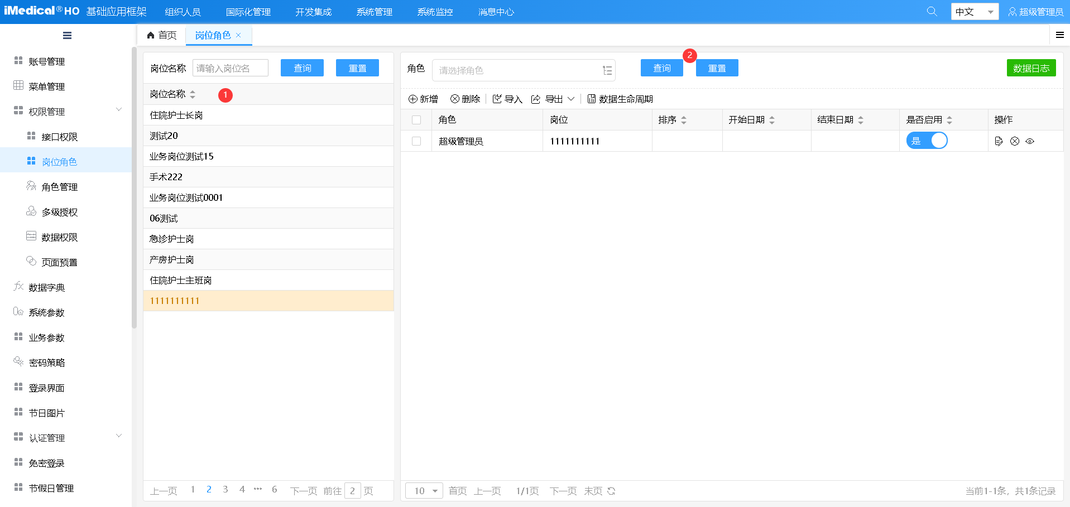The image size is (1070, 507).
Task: Click delete icon in 超级管理员 row operations
Action: point(1015,141)
